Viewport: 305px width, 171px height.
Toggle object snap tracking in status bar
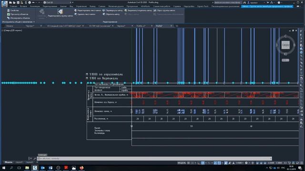215,163
